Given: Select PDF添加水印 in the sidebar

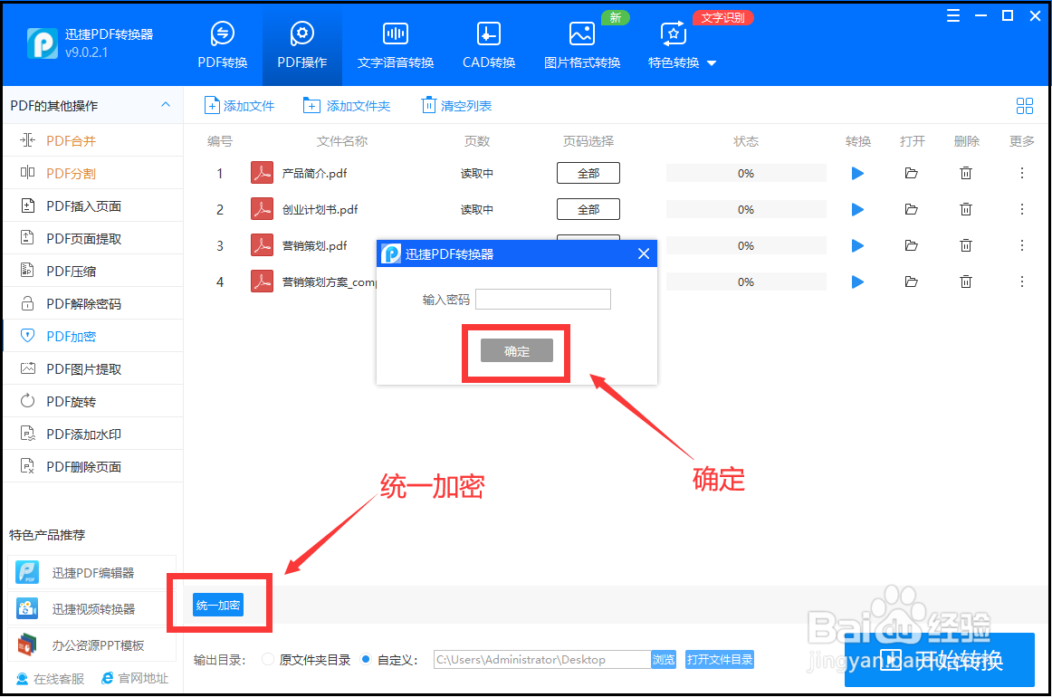Looking at the screenshot, I should click(x=92, y=434).
